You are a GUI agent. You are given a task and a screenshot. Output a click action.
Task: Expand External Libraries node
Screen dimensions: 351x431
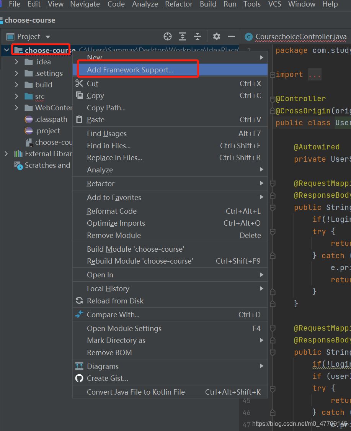click(x=6, y=154)
